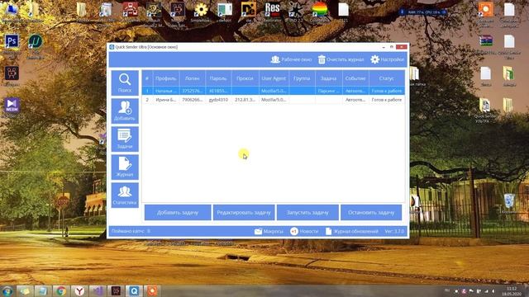This screenshot has width=529, height=297.
Task: Click the Остановить задачу button
Action: (x=371, y=213)
